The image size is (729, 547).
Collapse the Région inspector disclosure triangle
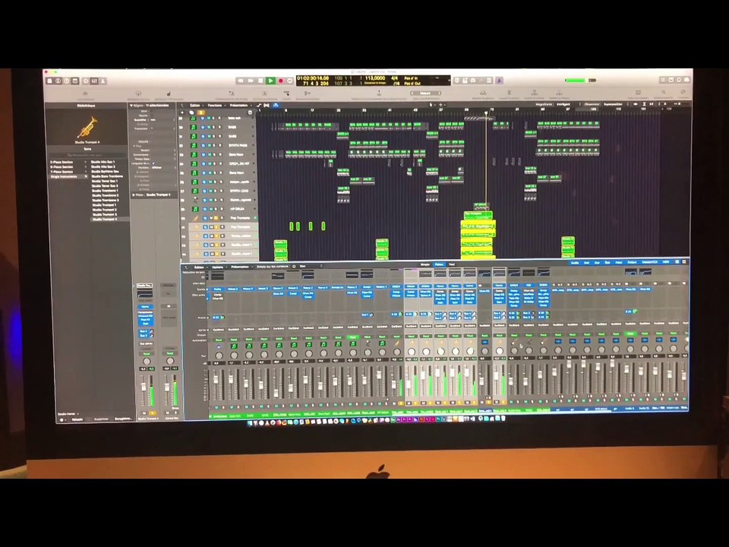pos(131,106)
